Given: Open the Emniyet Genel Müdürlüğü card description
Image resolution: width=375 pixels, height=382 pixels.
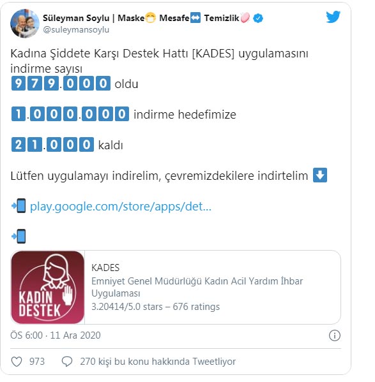Looking at the screenshot, I should [x=197, y=287].
